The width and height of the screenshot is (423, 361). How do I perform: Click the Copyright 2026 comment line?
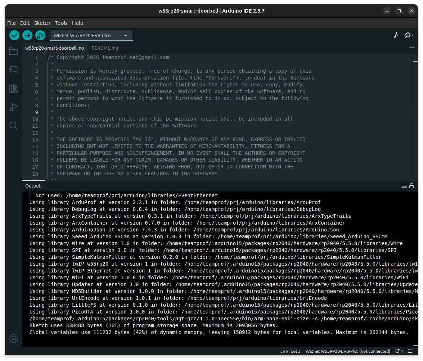click(108, 57)
